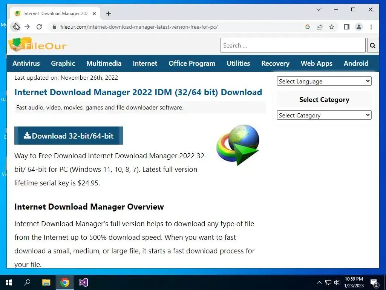Click the Google icon in address bar

(x=307, y=27)
